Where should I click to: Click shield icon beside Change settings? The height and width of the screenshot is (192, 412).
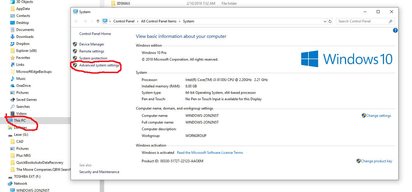click(364, 116)
